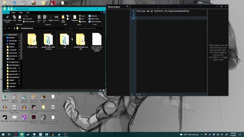Image resolution: width=244 pixels, height=137 pixels.
Task: Expand the address bar history dropdown
Action: (x=66, y=29)
